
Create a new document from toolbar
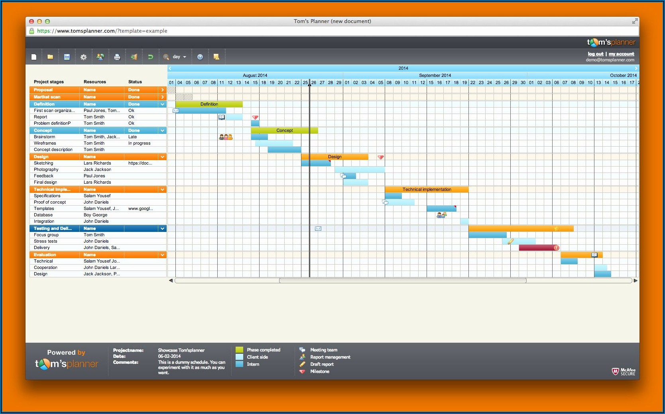pos(34,57)
